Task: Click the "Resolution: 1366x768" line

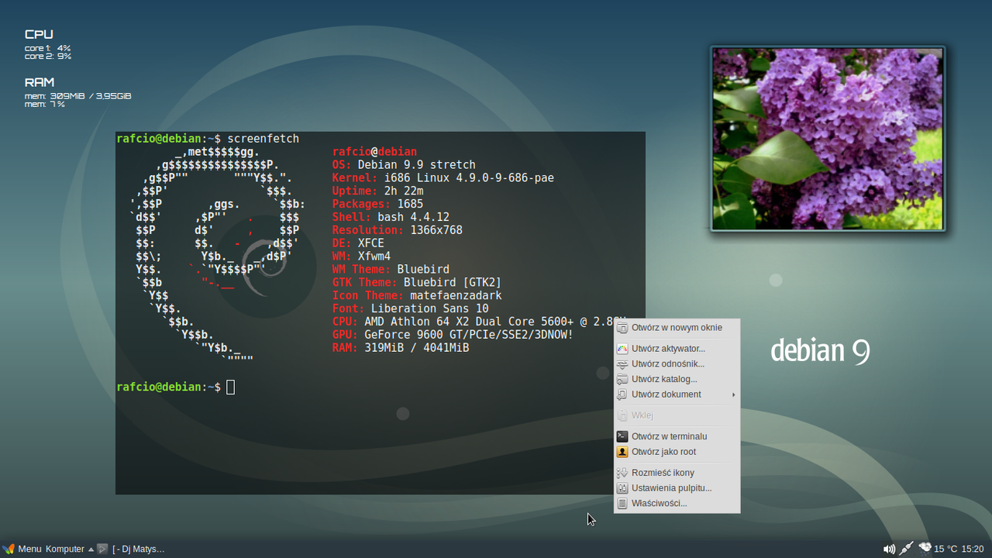Action: tap(397, 230)
